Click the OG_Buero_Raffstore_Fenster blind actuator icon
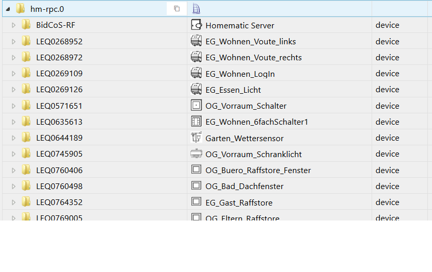The image size is (432, 272). (x=196, y=169)
